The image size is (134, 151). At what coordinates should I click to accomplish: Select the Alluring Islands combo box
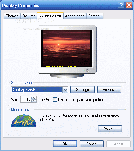coord(39,90)
